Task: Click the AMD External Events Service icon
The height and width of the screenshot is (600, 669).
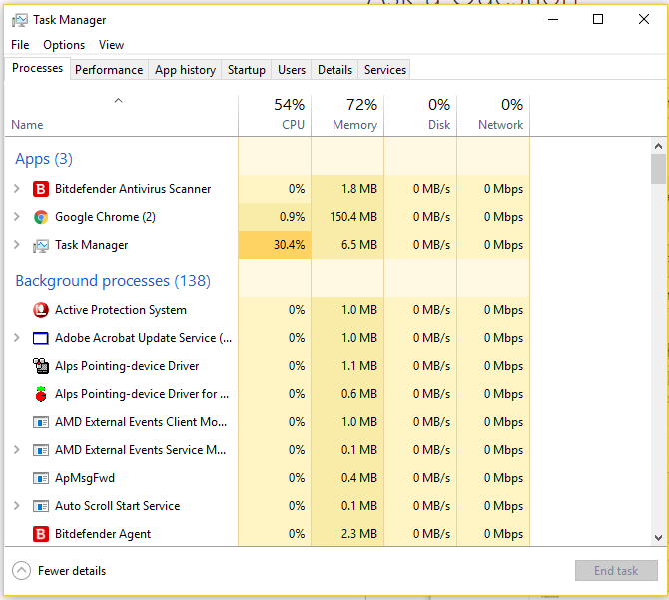Action: point(41,450)
